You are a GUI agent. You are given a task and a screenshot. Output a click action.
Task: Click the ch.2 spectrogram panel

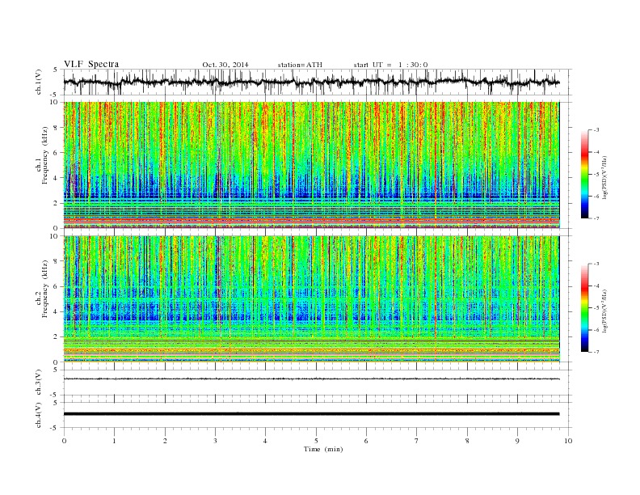point(311,299)
